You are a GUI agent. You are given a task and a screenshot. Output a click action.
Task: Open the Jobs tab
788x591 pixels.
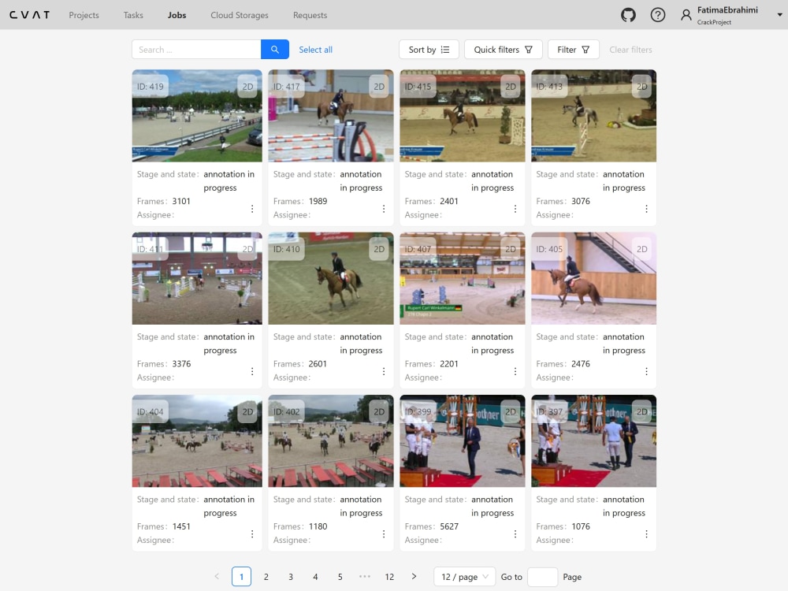pyautogui.click(x=177, y=15)
